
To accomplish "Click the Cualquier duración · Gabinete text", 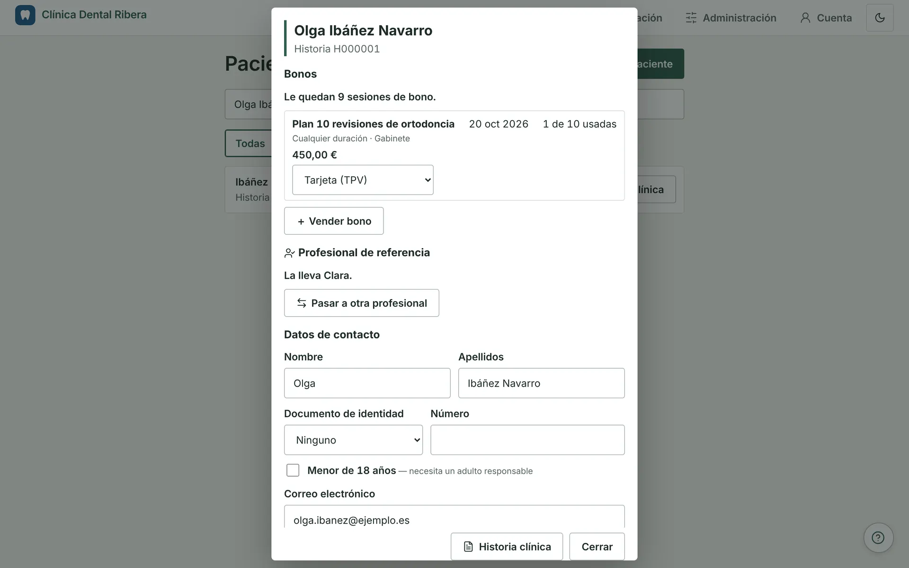I will coord(351,138).
